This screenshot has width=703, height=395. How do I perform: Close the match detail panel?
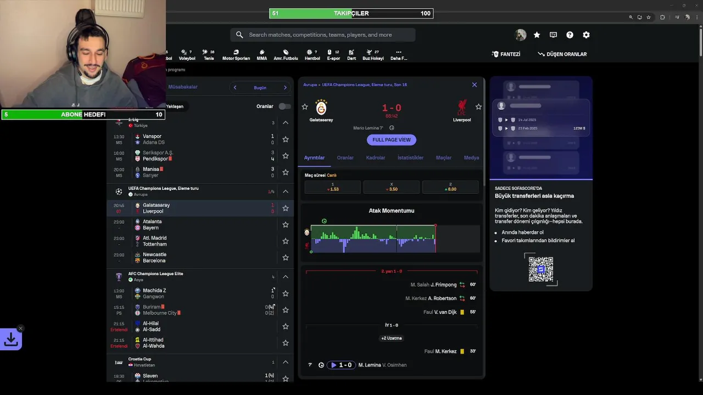point(475,85)
